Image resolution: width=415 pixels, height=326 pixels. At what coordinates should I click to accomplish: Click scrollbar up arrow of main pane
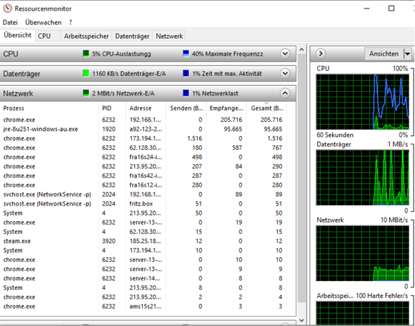pos(302,49)
